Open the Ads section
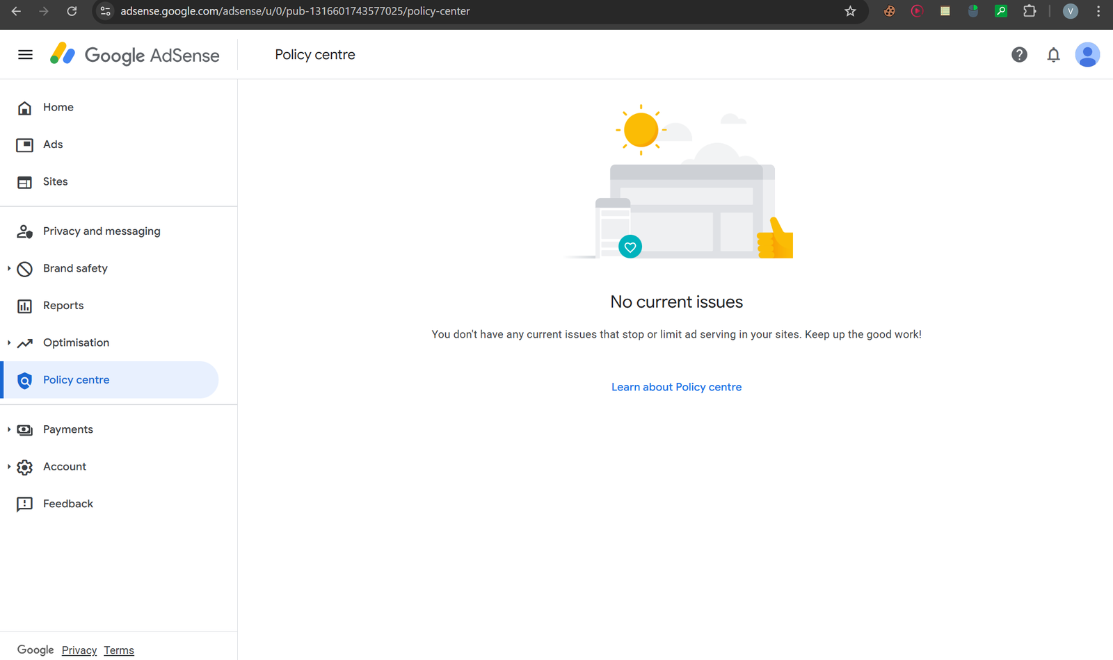Image resolution: width=1113 pixels, height=660 pixels. click(x=53, y=145)
